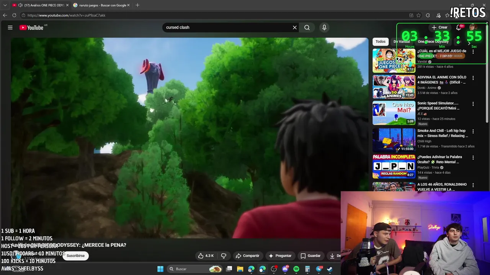Viewport: 490px width, 275px height.
Task: Ask about the video with Preguntar
Action: point(280,256)
